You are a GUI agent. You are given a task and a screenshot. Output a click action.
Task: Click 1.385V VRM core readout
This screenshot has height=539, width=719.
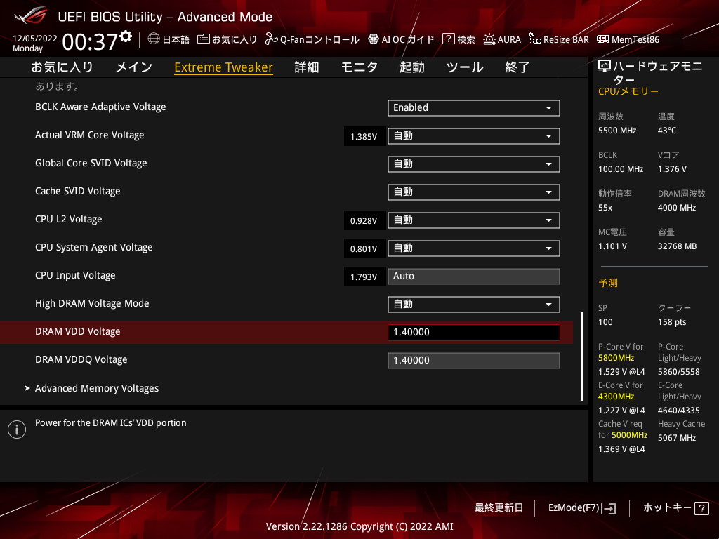coord(364,137)
